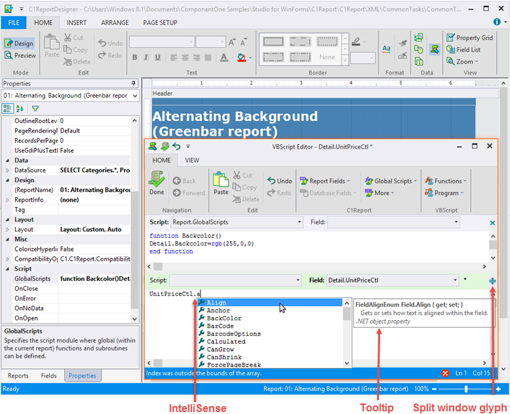
Task: Click the zoom slider thumb in status bar
Action: 466,389
